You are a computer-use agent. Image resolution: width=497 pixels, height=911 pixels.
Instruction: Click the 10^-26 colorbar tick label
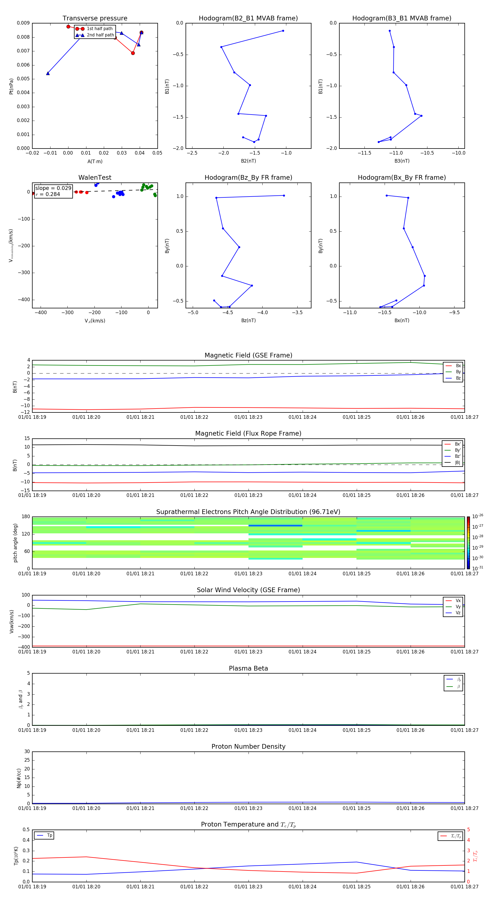[478, 516]
